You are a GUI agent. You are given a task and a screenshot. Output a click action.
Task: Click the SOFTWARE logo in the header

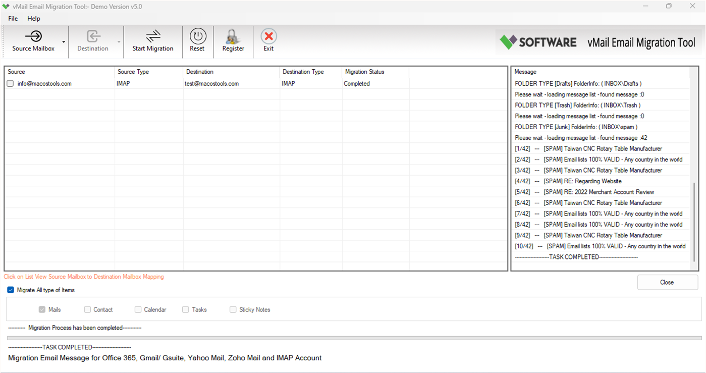[x=537, y=42]
